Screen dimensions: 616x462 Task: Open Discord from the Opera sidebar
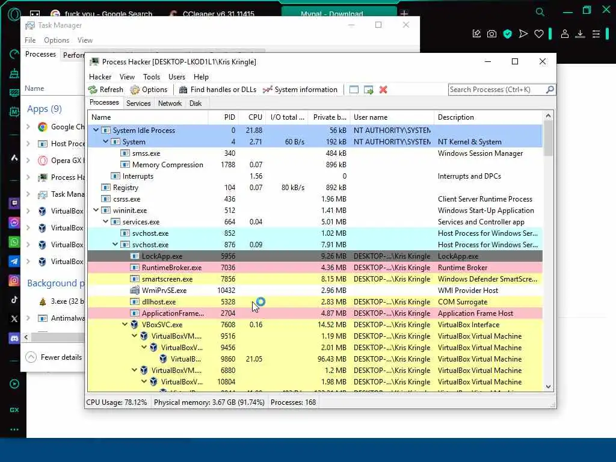[x=14, y=338]
